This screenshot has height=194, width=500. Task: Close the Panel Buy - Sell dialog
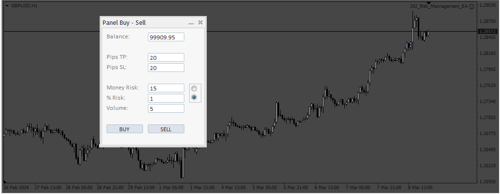point(200,22)
